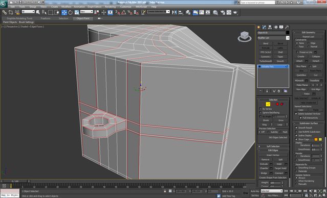Click the ViewCube in the viewport

point(245,36)
